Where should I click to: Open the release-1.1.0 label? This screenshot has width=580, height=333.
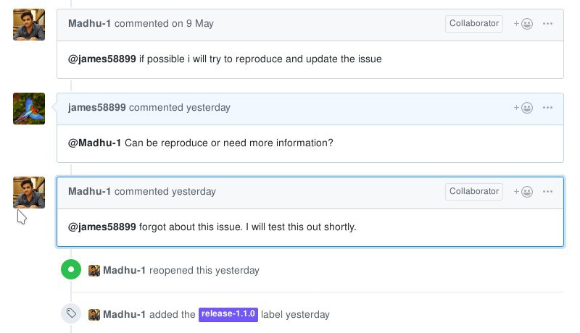(x=228, y=314)
